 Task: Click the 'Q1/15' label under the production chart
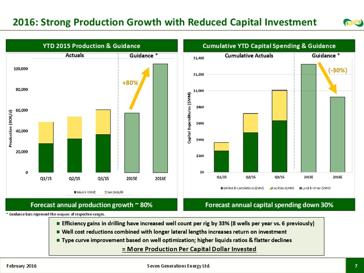pyautogui.click(x=46, y=179)
